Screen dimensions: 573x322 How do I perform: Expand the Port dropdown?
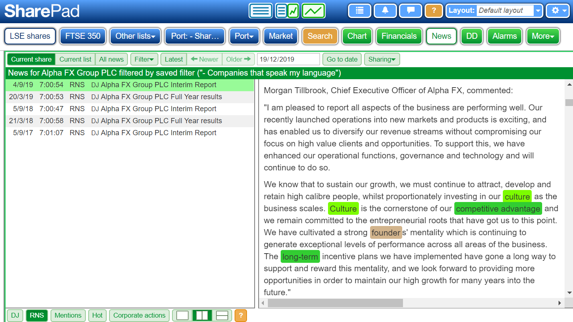click(244, 36)
